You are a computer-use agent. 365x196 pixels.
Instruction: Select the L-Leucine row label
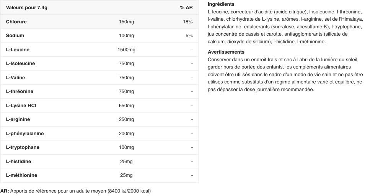[x=18, y=50]
